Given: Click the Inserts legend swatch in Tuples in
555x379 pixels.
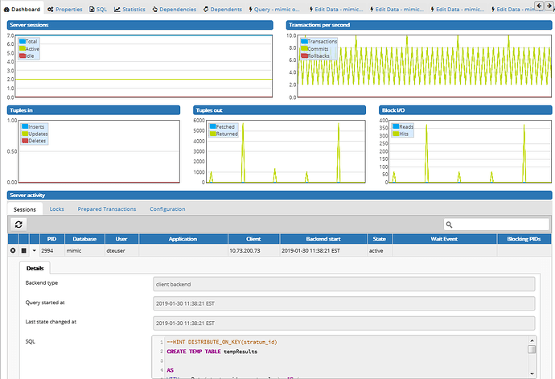Looking at the screenshot, I should [x=25, y=126].
